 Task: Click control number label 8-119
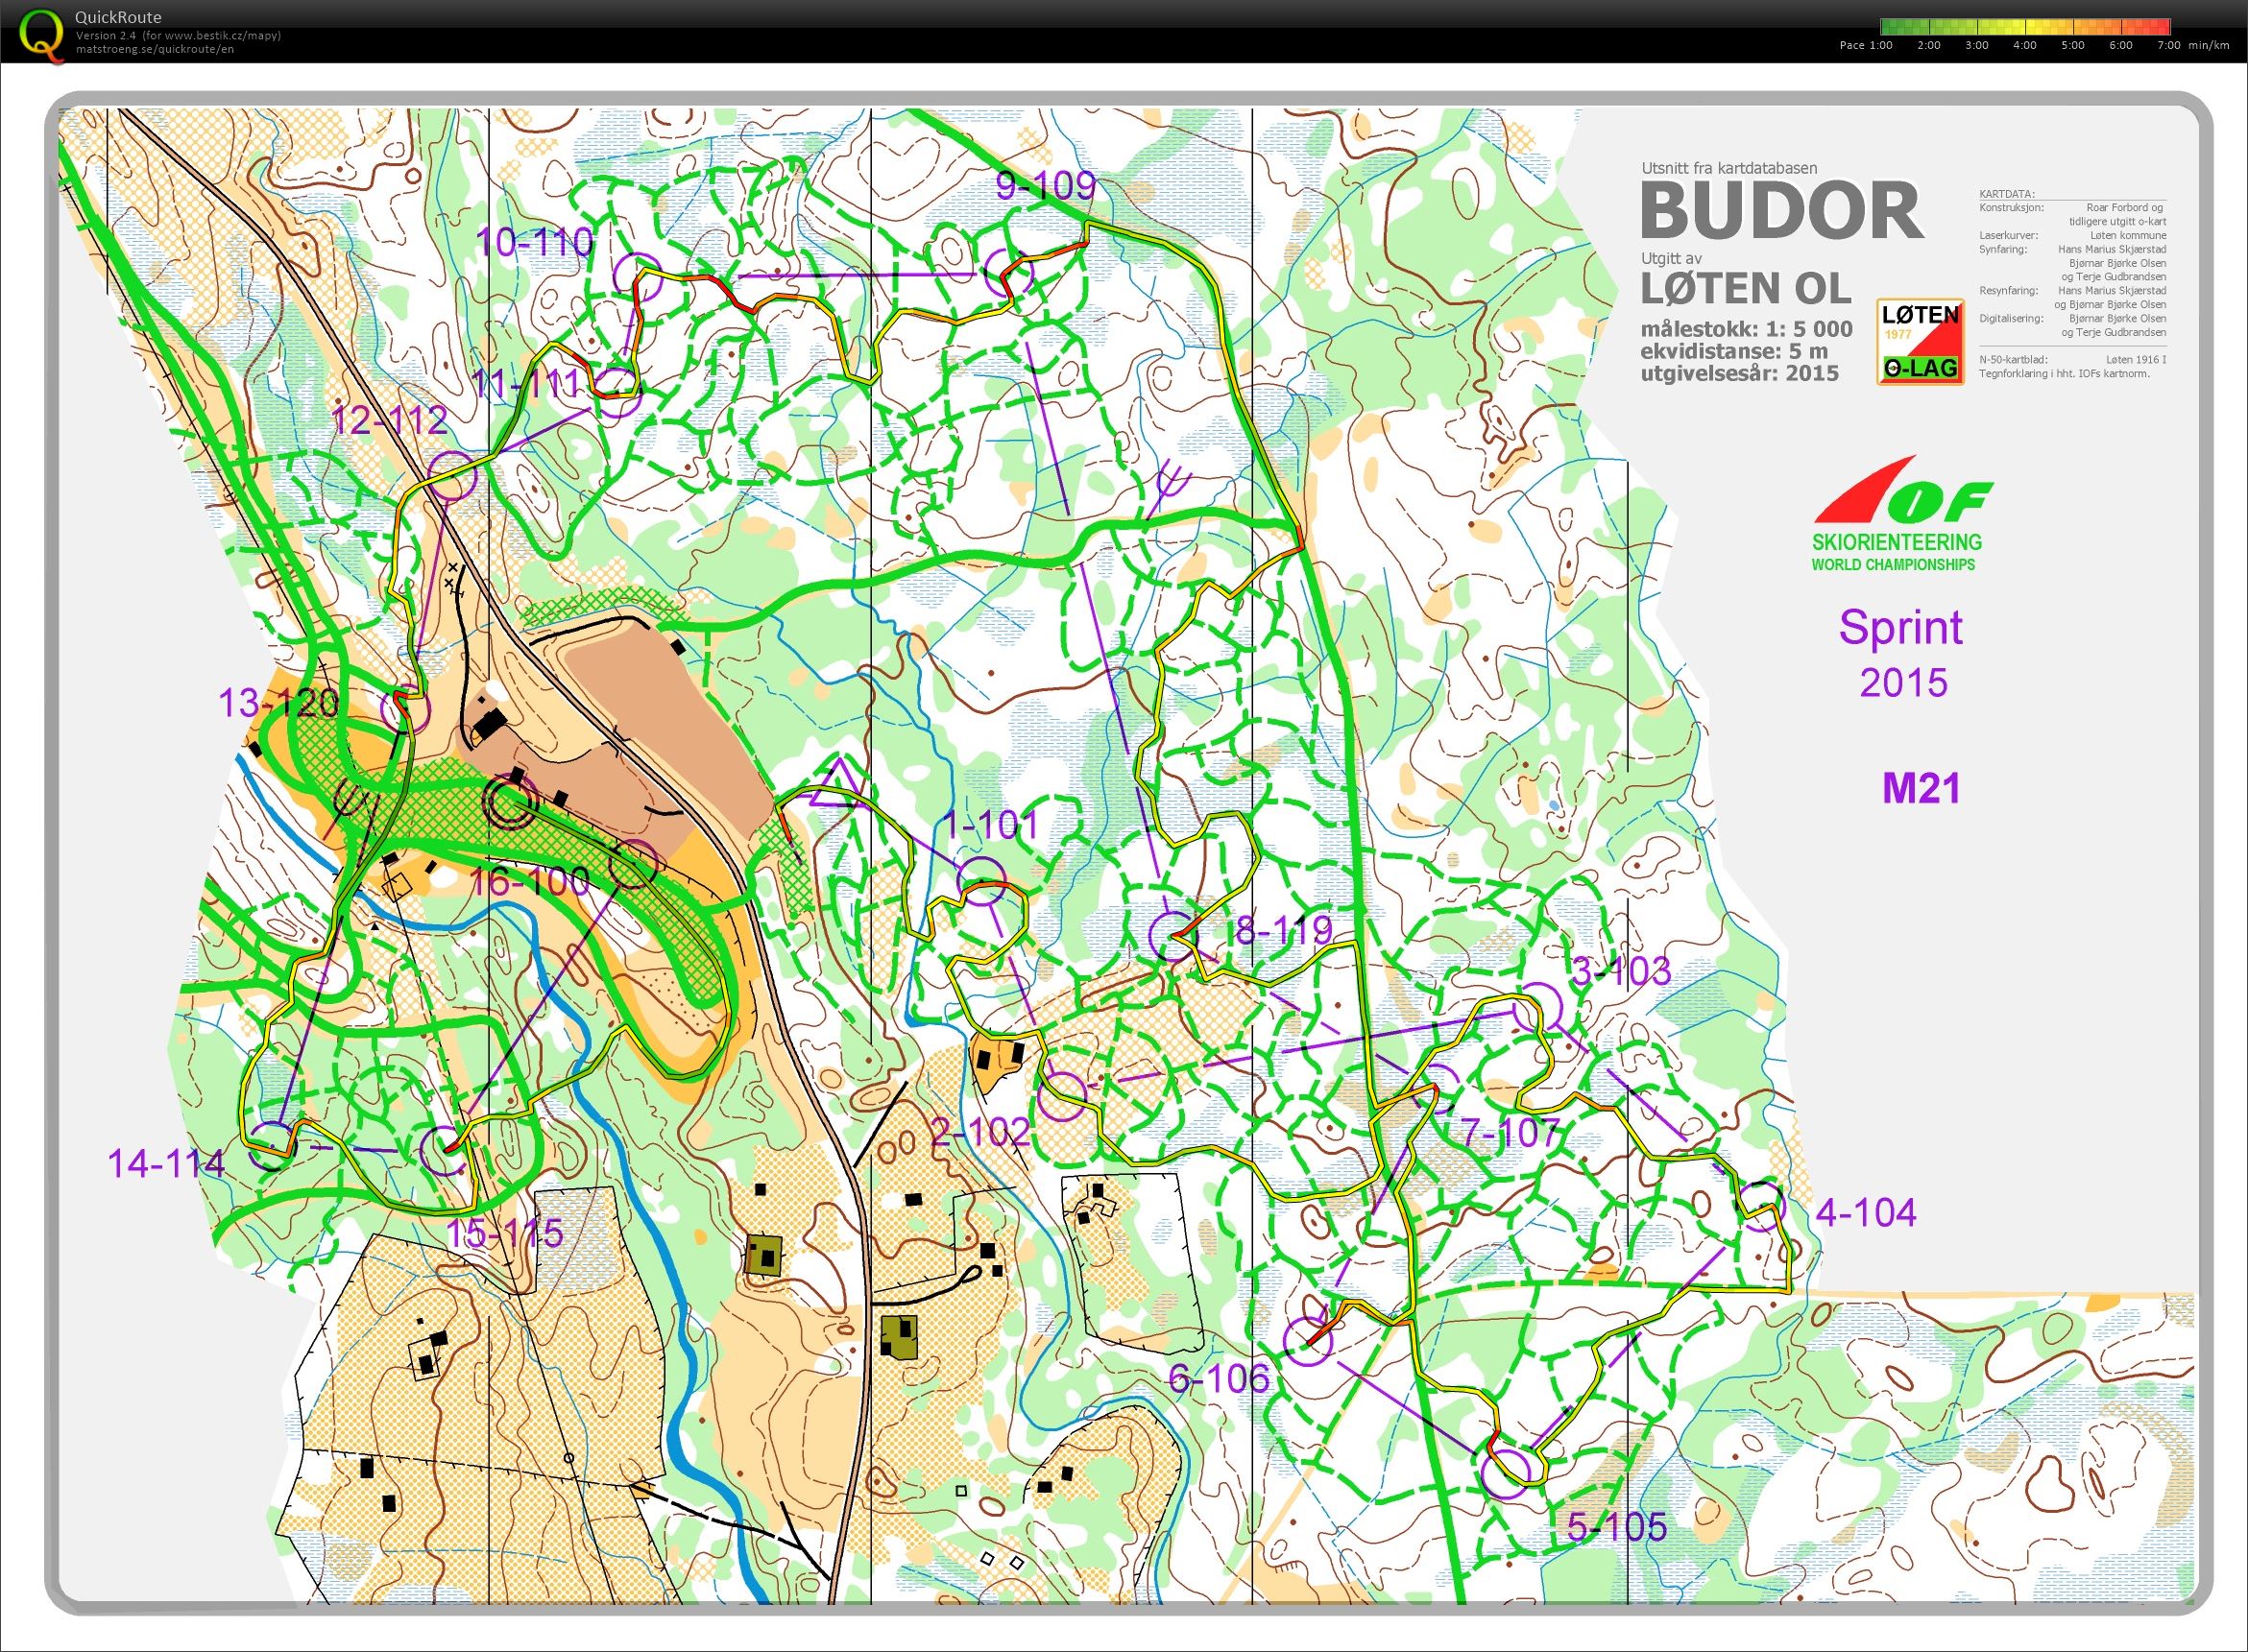click(x=1284, y=931)
